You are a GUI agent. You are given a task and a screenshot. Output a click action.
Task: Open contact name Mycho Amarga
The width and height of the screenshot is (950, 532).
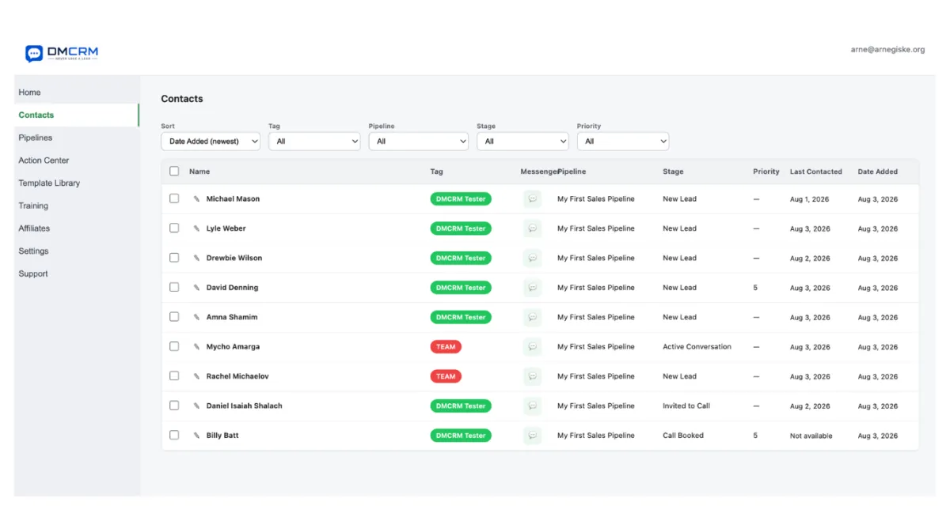pos(233,347)
